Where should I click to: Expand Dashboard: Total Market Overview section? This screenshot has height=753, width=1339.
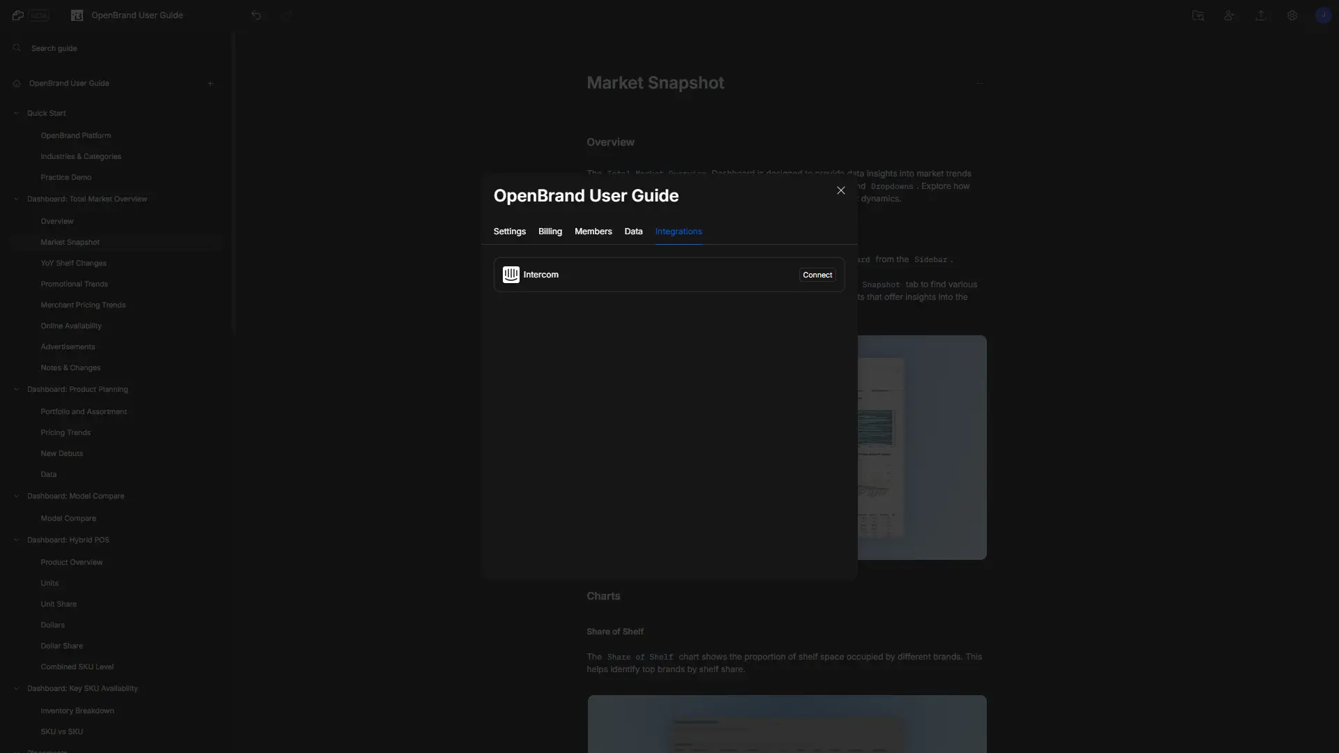(x=17, y=199)
